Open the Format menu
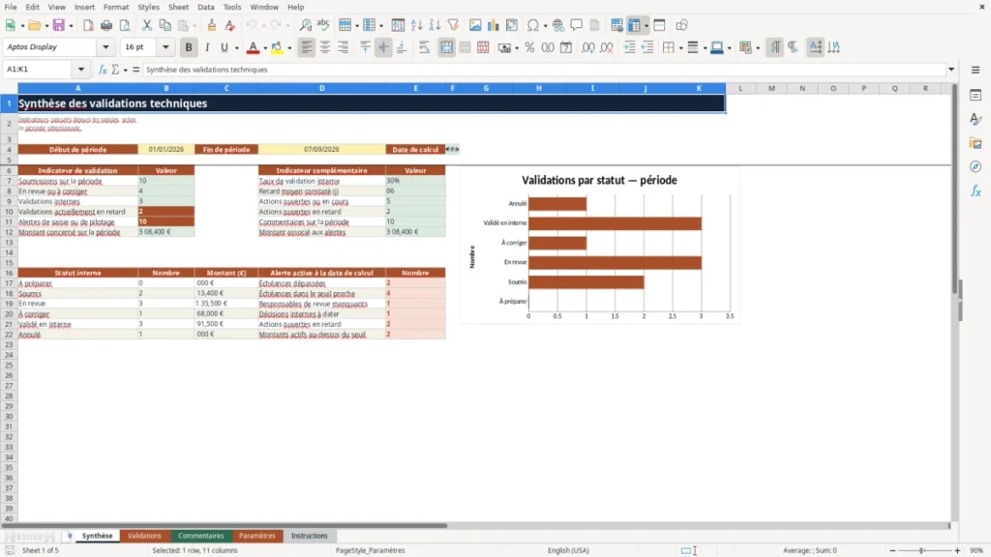The height and width of the screenshot is (557, 991). click(x=116, y=7)
